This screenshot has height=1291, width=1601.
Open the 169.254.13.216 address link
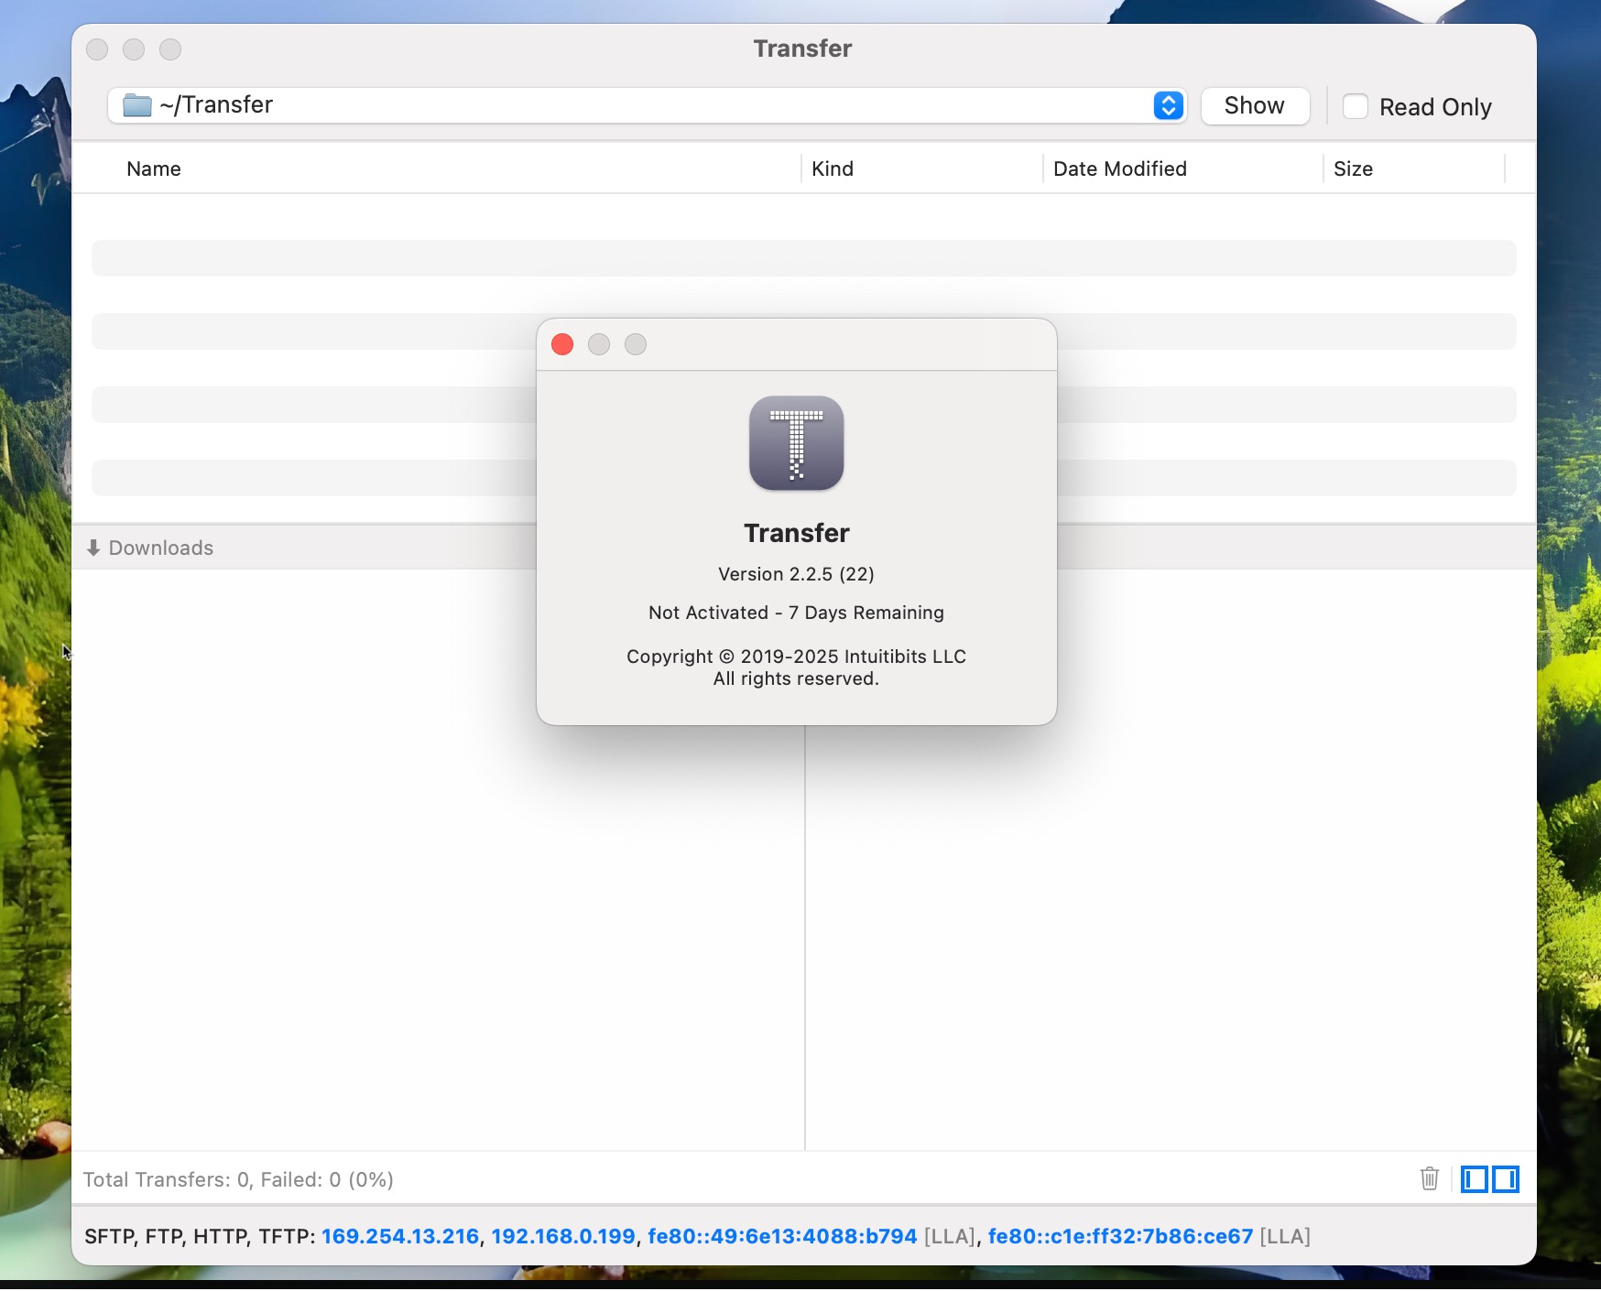[400, 1236]
